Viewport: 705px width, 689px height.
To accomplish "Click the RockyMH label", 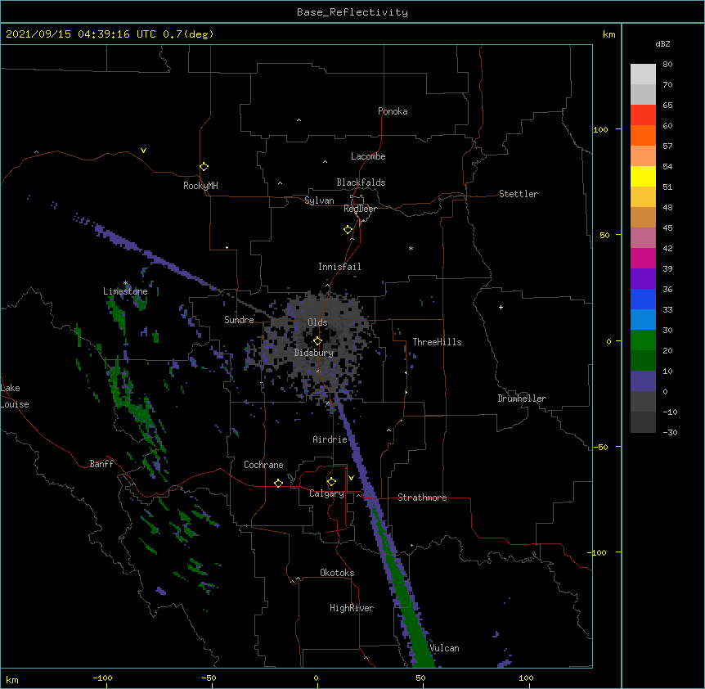I will [x=200, y=186].
